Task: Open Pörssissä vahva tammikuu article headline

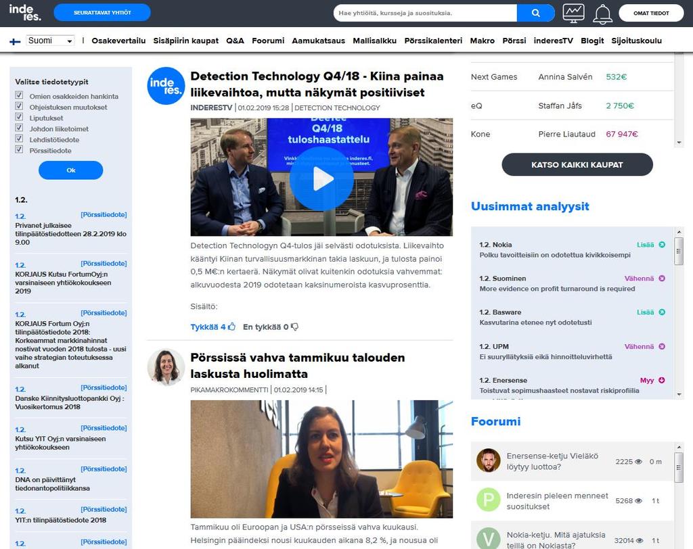Action: coord(298,365)
